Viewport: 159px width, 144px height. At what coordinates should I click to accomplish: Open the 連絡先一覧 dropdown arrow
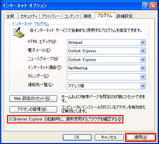coord(143,86)
